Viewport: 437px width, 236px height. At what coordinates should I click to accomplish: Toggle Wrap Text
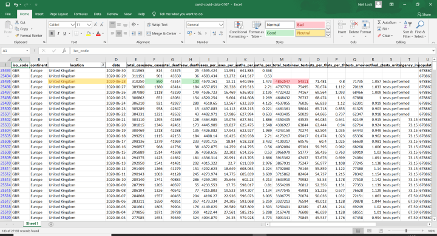pyautogui.click(x=157, y=25)
